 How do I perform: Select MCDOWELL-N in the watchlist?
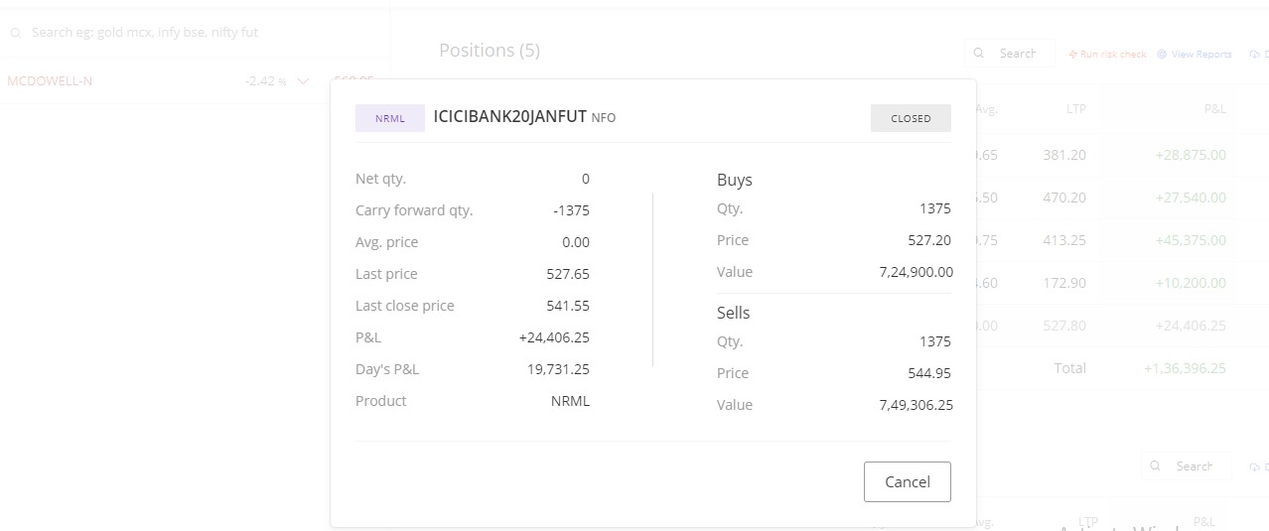tap(50, 80)
